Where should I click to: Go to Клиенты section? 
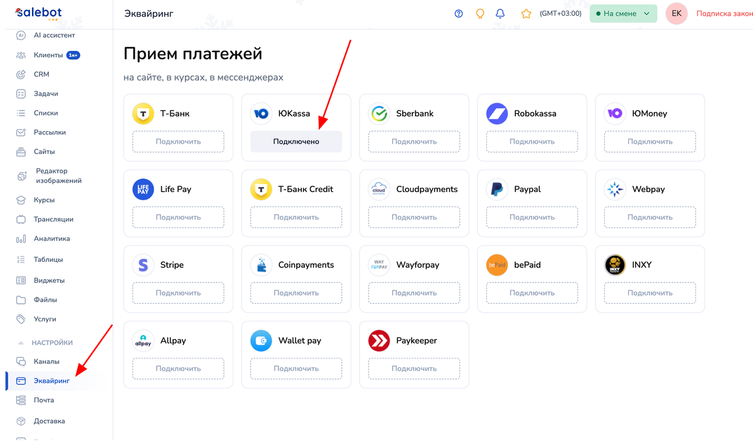click(48, 55)
